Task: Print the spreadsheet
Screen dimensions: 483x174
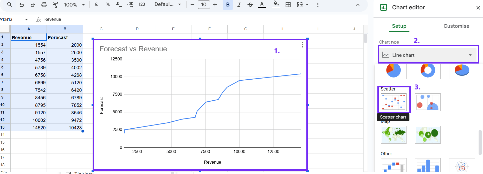Action: [x=44, y=5]
